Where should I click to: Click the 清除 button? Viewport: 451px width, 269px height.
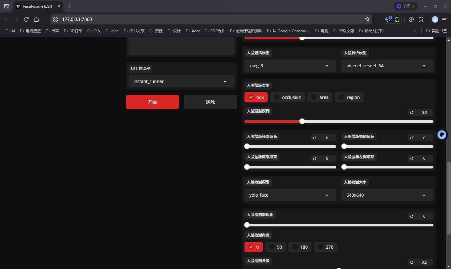(210, 102)
